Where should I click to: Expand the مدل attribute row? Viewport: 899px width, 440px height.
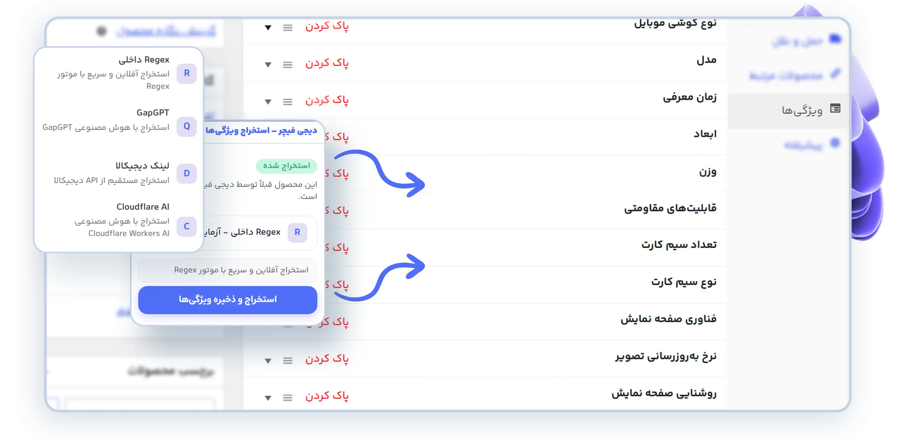coord(268,64)
